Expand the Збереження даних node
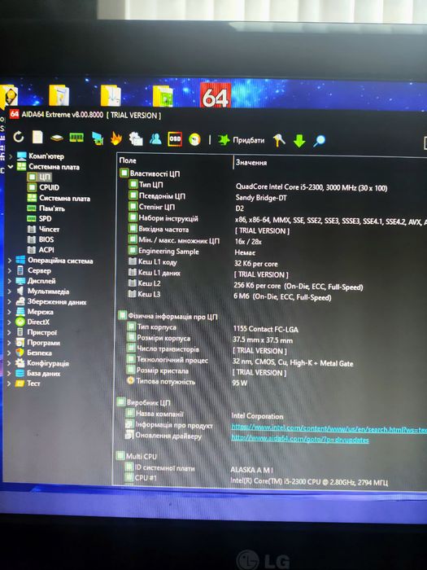 (x=10, y=302)
